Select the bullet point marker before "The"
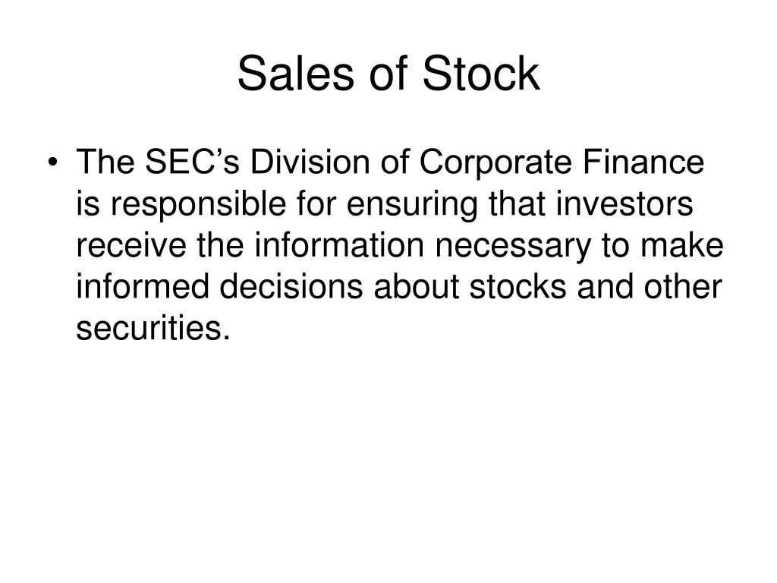 click(x=53, y=163)
